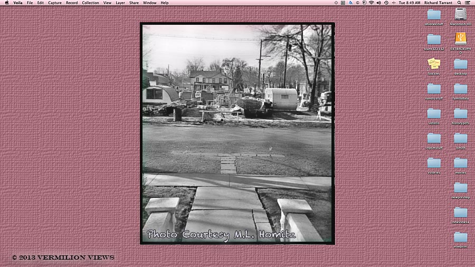Viewport: 475px width, 267px height.
Task: Open the movies folder
Action: [460, 164]
